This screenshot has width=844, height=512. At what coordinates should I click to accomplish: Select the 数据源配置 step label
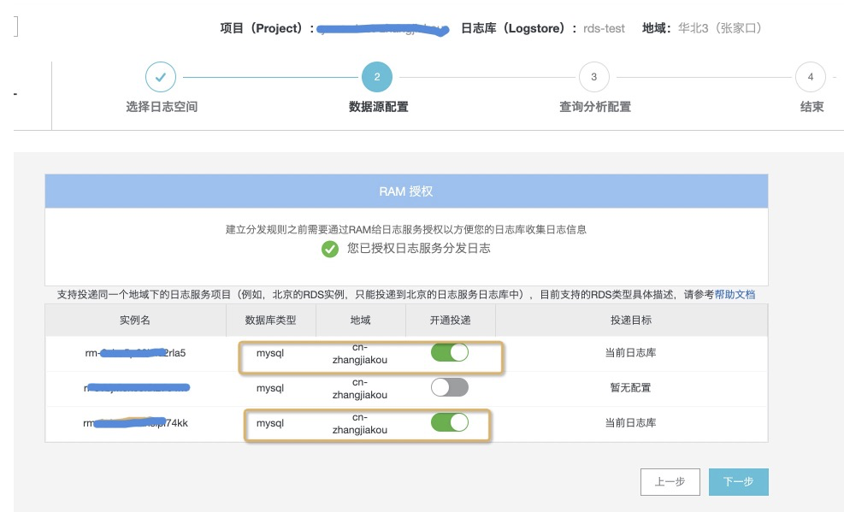coord(379,107)
